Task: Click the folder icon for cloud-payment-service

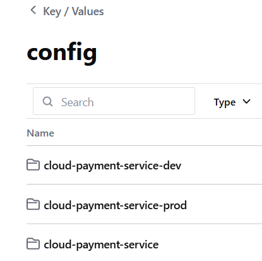Action: [x=33, y=244]
